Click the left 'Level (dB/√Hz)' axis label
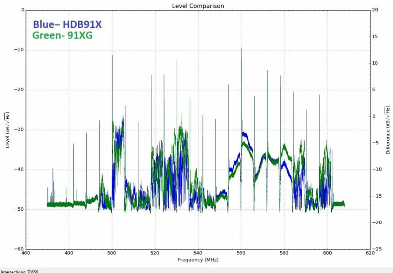The image size is (393, 273). 7,130
